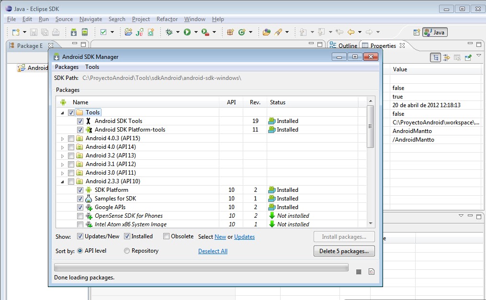Click Show Advanced Properties icon

[446, 57]
